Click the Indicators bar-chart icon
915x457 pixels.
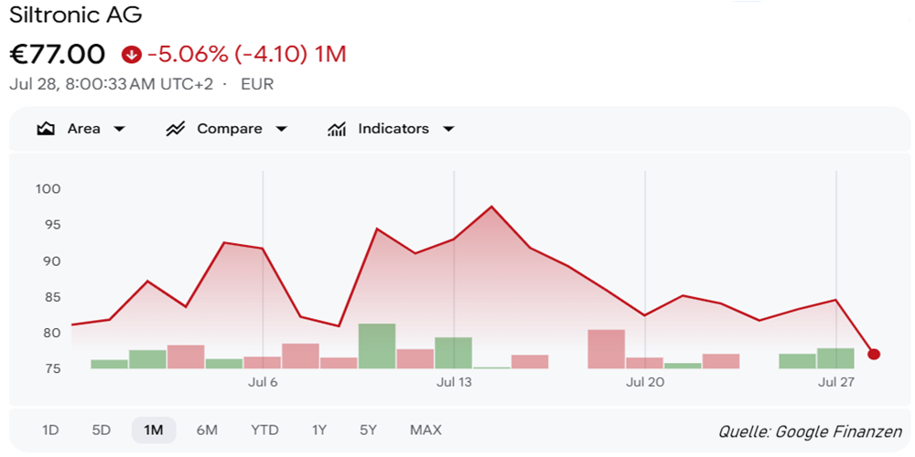(337, 129)
